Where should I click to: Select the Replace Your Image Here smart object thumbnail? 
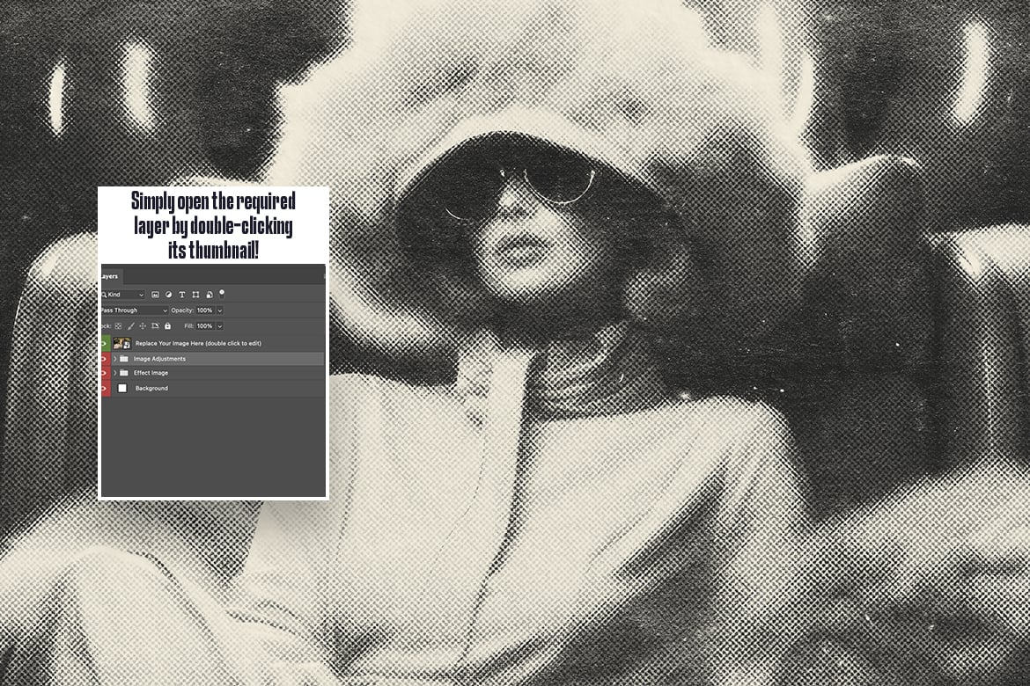[121, 343]
